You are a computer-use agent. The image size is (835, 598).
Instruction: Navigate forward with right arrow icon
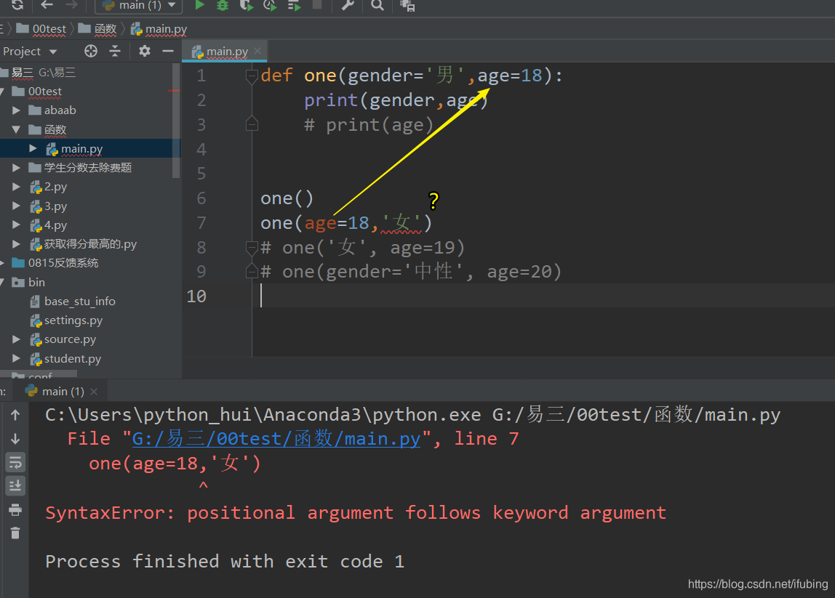tap(71, 5)
